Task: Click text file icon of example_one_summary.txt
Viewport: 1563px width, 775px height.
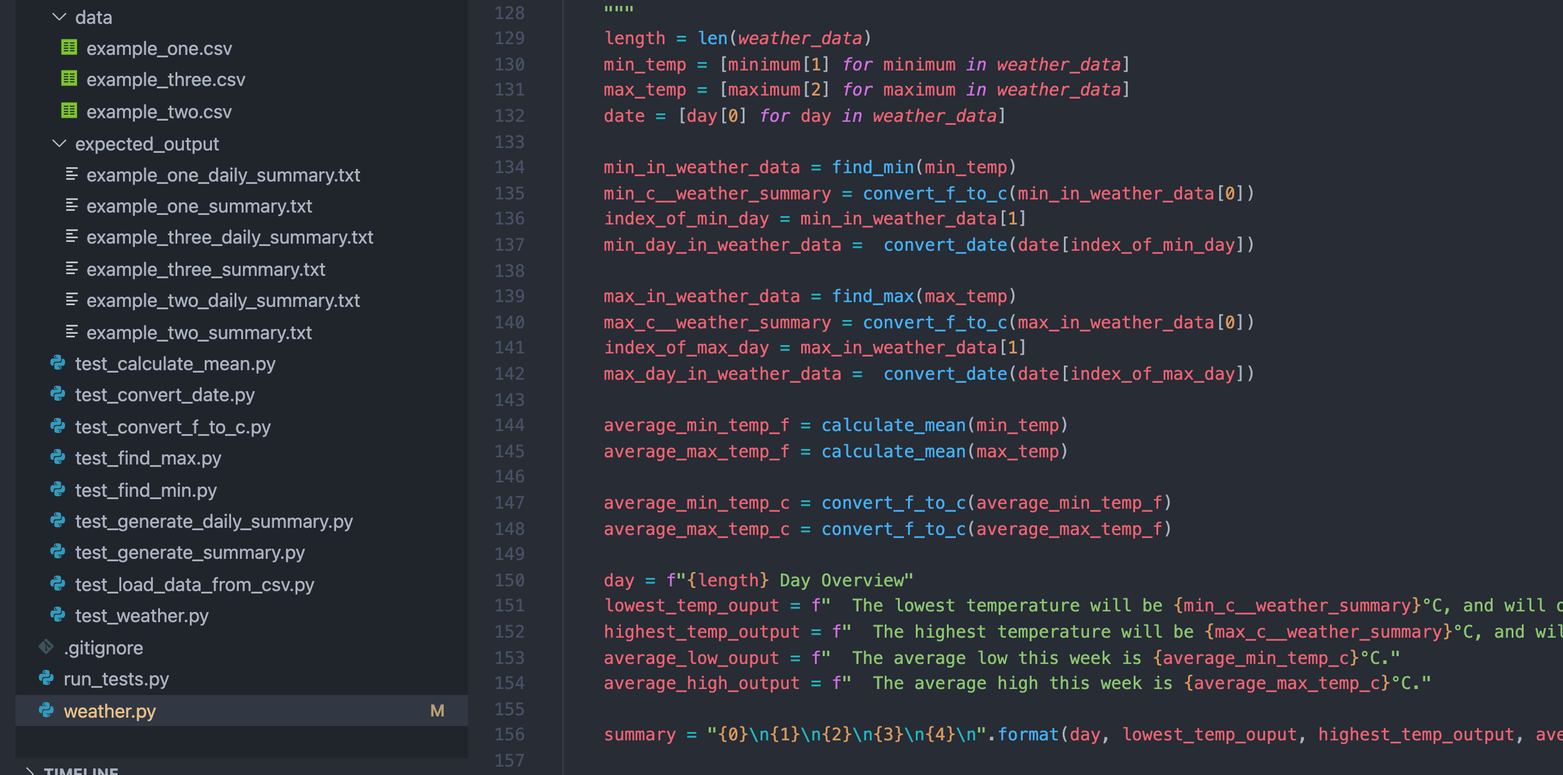Action: tap(72, 205)
